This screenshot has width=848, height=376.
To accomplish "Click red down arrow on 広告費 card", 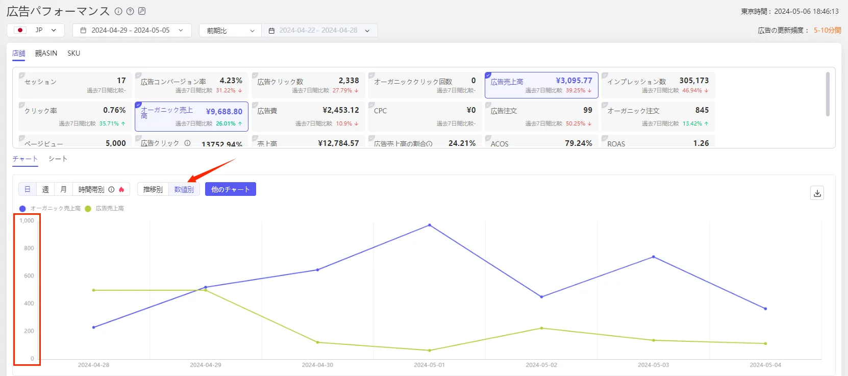I will point(356,123).
